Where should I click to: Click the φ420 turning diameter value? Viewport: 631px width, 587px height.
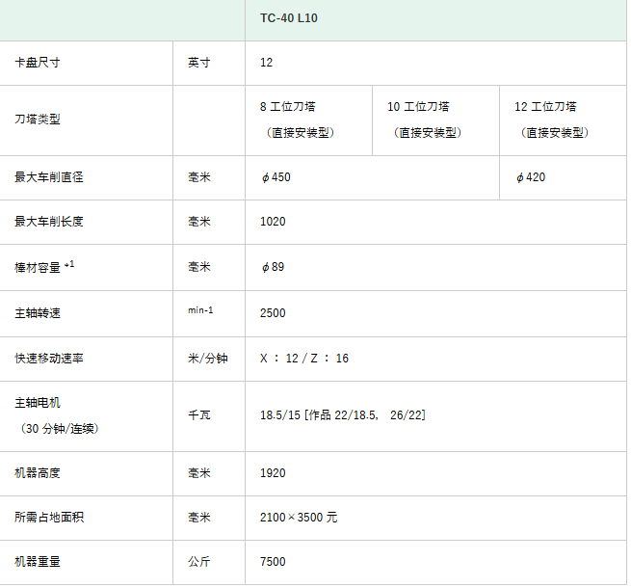(x=531, y=177)
